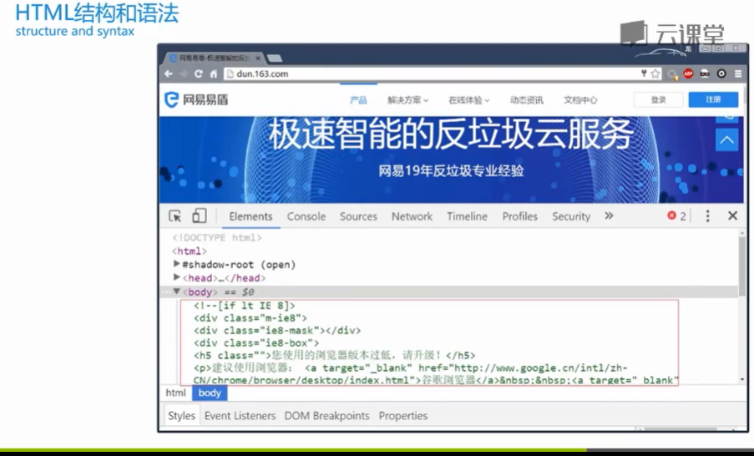Open the Network tab

coord(412,216)
